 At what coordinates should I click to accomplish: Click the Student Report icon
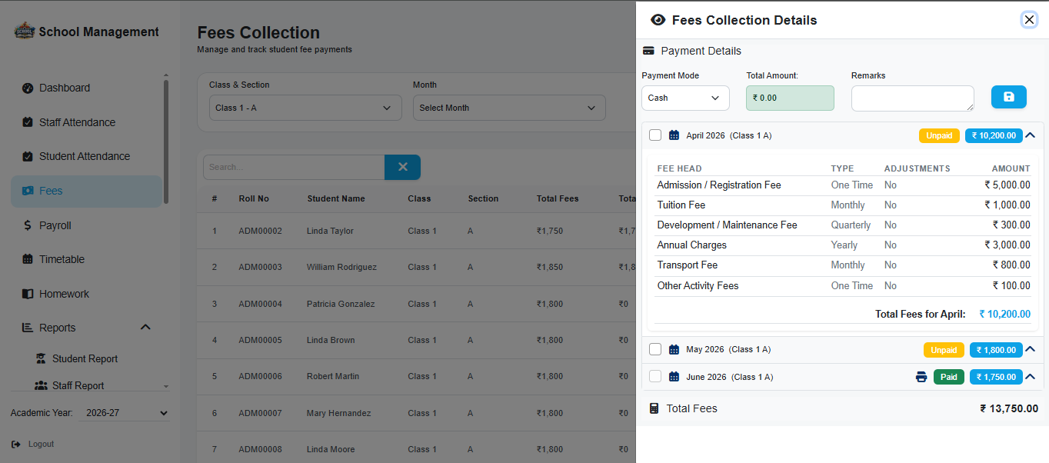(41, 359)
